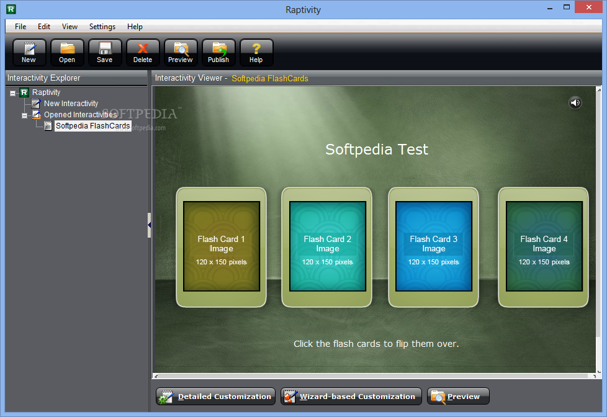Click the Publish toolbar button
This screenshot has width=607, height=417.
click(x=218, y=52)
